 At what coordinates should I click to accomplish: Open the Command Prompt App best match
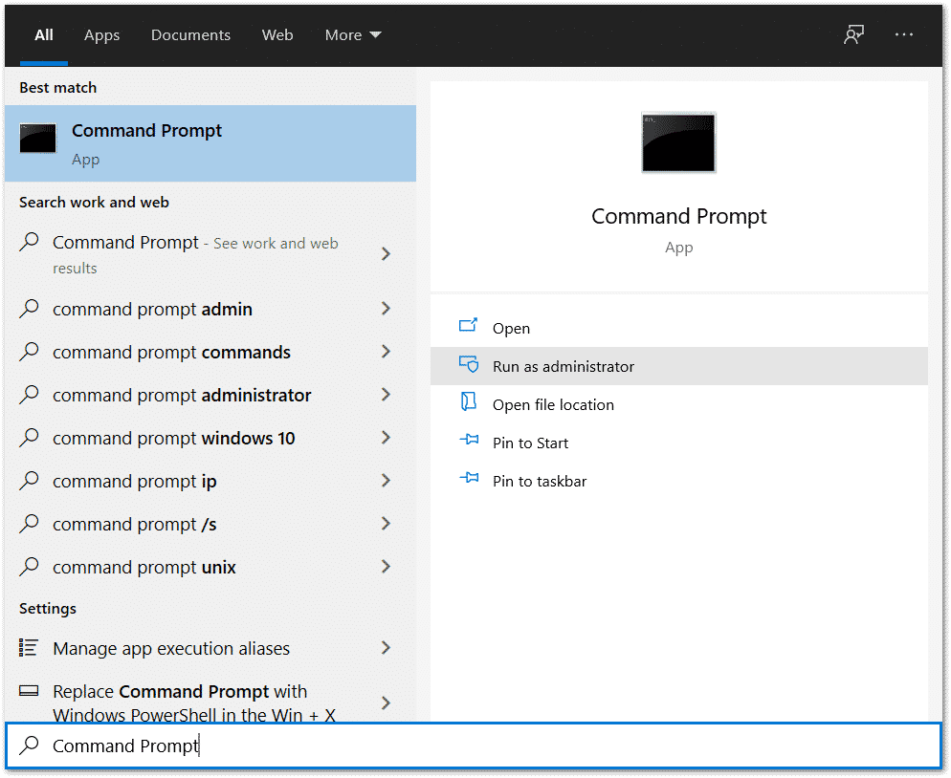click(210, 143)
